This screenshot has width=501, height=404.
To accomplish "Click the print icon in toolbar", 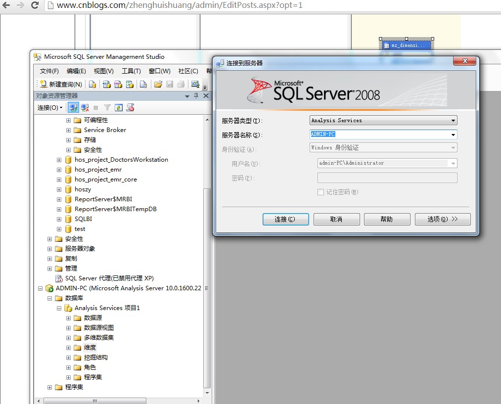I will [181, 85].
